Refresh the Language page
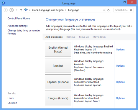 click(x=109, y=10)
